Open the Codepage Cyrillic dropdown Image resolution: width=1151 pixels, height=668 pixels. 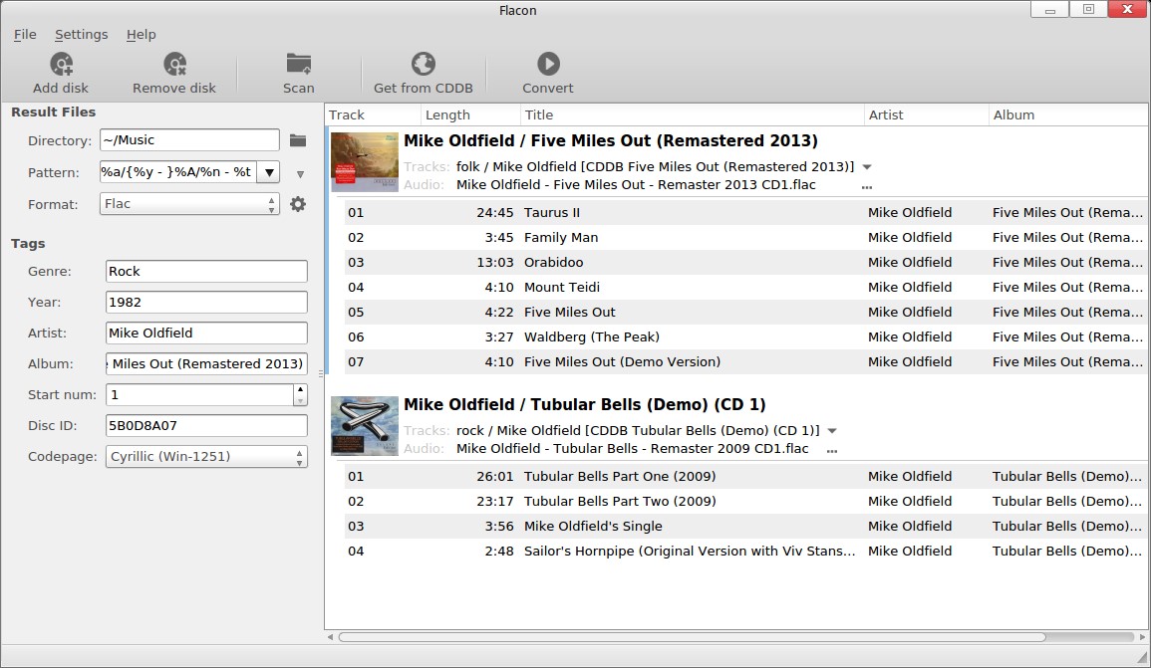[206, 457]
